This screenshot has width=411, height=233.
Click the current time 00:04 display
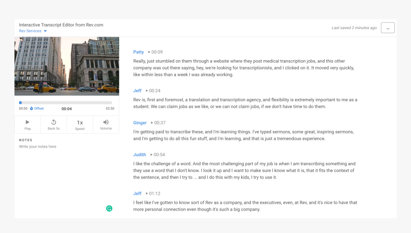click(x=66, y=109)
